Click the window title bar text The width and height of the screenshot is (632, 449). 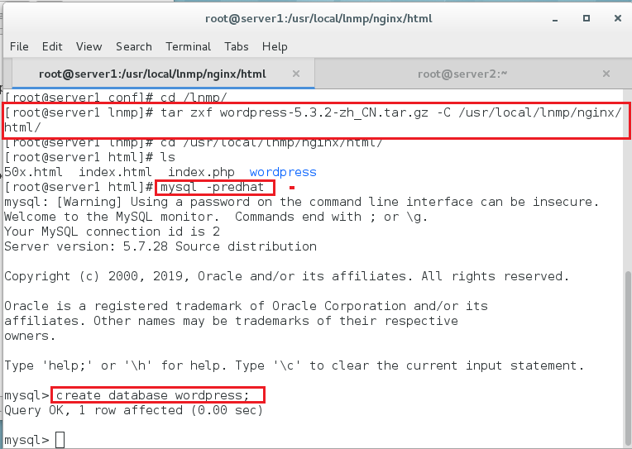(x=318, y=18)
